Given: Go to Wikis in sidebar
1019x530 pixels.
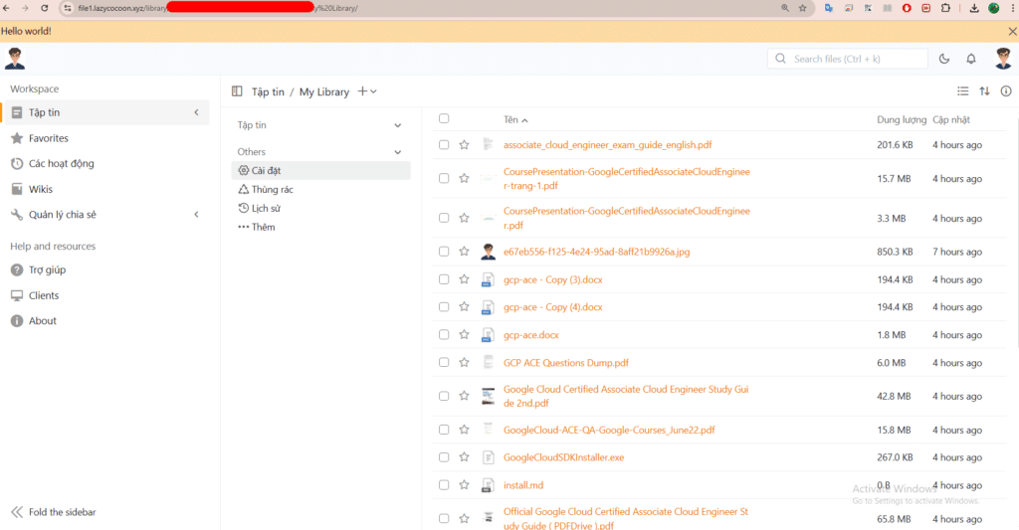Looking at the screenshot, I should (x=41, y=189).
